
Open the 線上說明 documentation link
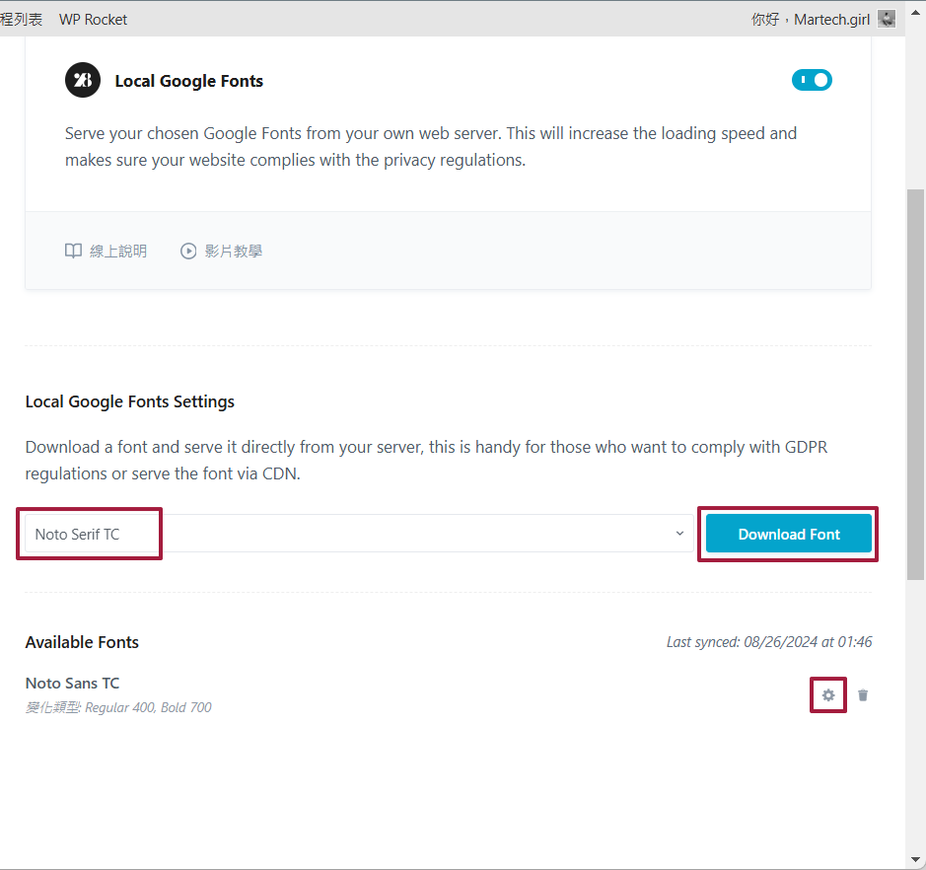[x=117, y=252]
